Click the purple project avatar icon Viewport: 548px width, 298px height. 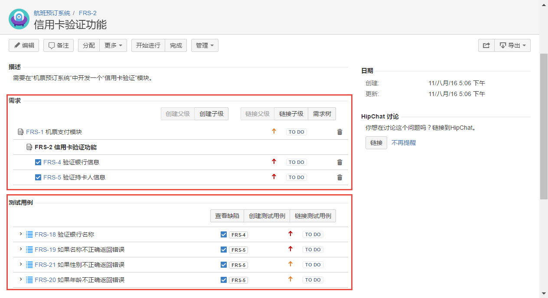(19, 19)
